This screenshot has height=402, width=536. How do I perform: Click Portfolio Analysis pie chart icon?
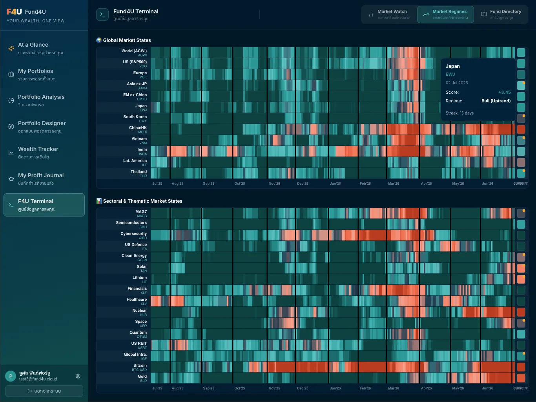click(11, 100)
